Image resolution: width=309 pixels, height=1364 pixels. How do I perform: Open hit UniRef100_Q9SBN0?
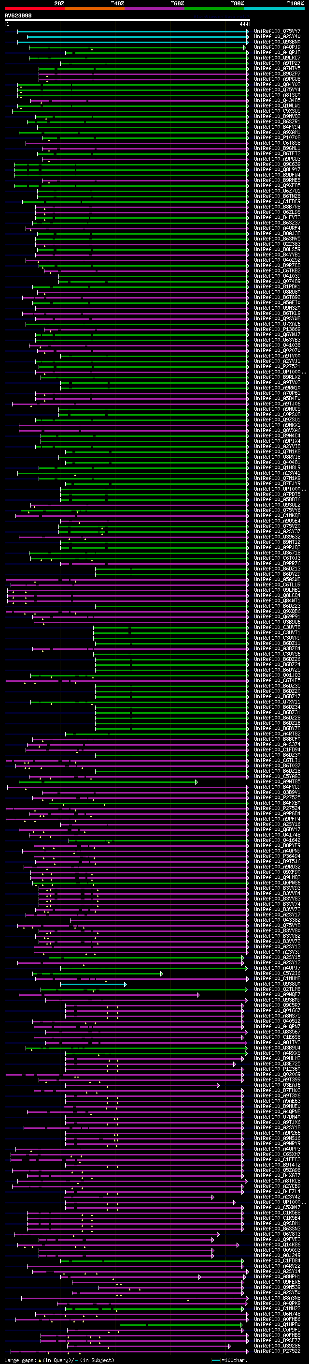(x=277, y=42)
